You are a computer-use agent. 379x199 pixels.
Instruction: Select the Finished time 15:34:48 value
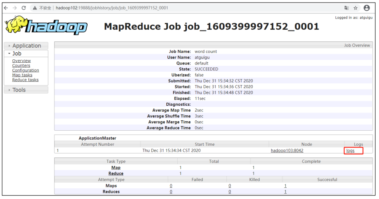pyautogui.click(x=224, y=92)
